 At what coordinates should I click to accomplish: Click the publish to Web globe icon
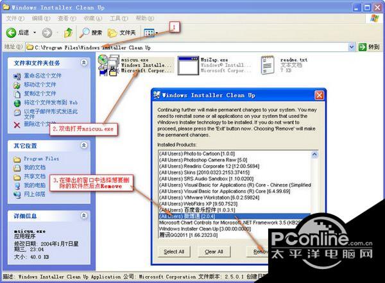click(17, 103)
